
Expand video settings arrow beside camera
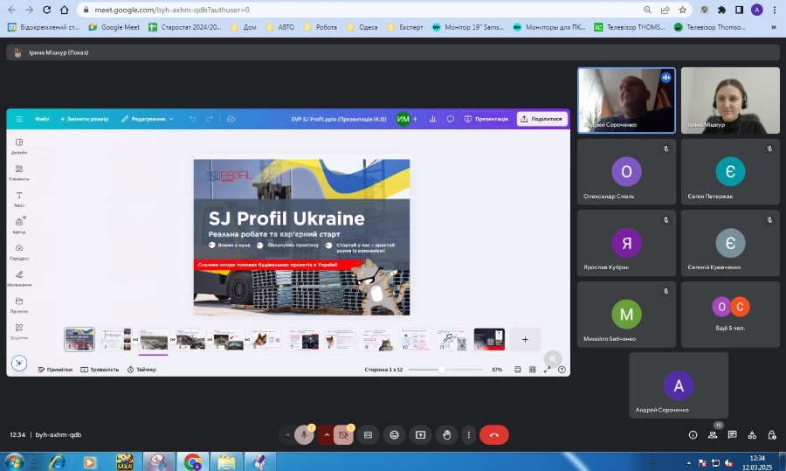[327, 434]
